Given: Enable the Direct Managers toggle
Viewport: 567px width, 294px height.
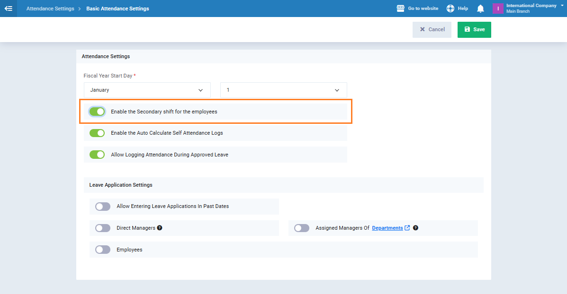Looking at the screenshot, I should point(103,228).
